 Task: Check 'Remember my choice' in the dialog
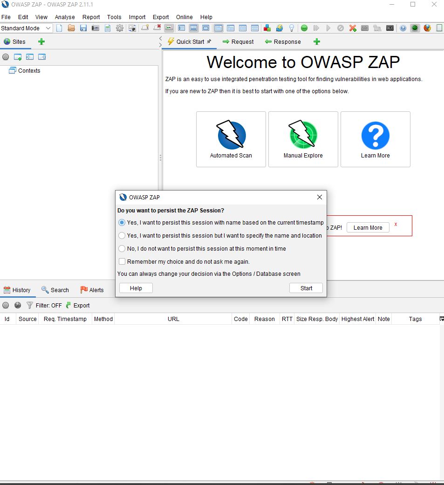click(x=122, y=261)
